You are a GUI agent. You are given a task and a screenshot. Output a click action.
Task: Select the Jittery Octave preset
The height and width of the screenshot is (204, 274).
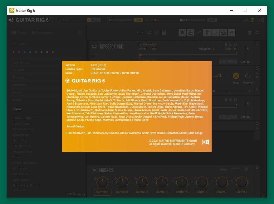(21, 180)
